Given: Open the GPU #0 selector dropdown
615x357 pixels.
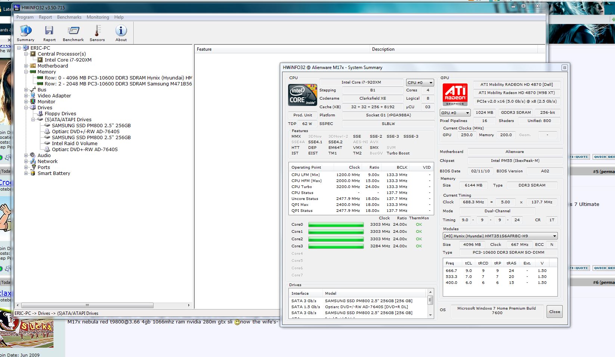Looking at the screenshot, I should (455, 113).
